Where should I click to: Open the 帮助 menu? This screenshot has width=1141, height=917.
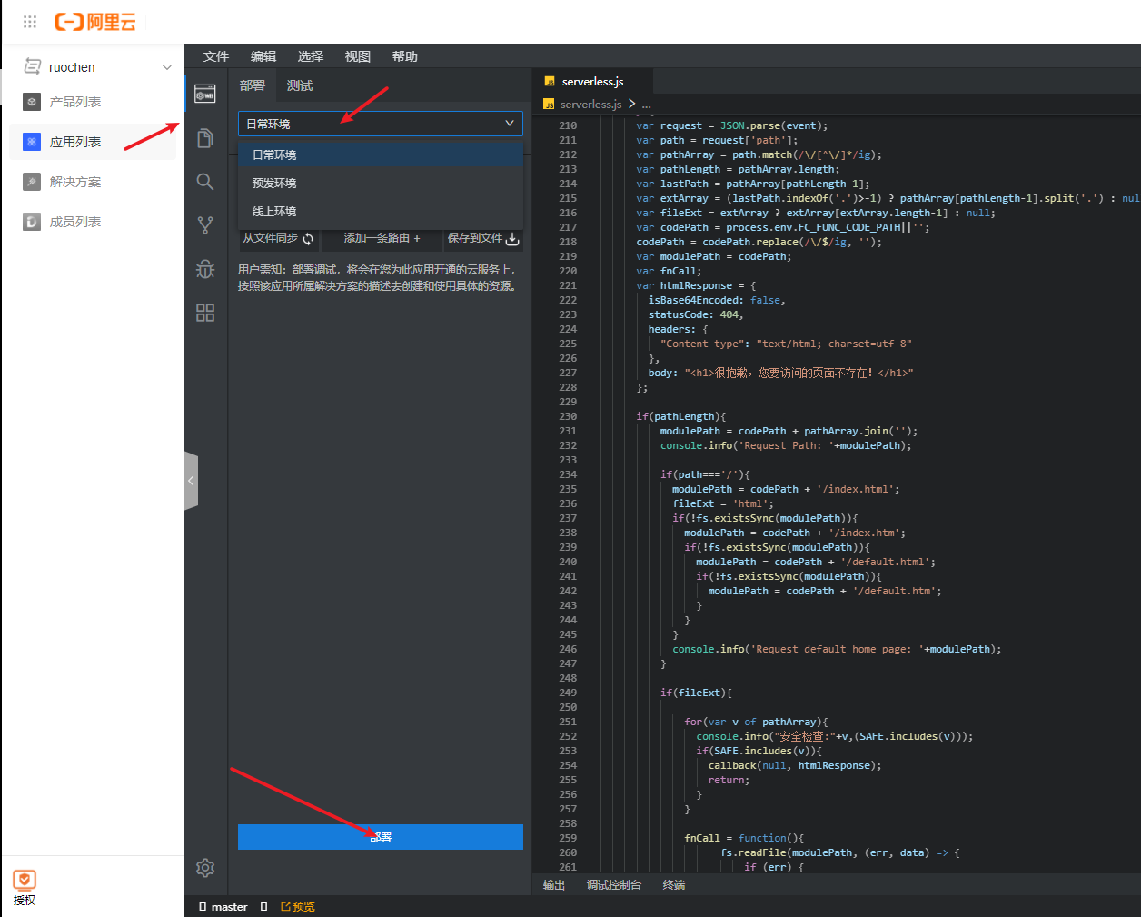405,56
